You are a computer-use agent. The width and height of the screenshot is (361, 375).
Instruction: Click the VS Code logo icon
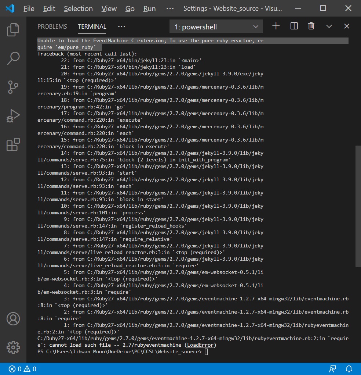point(10,8)
